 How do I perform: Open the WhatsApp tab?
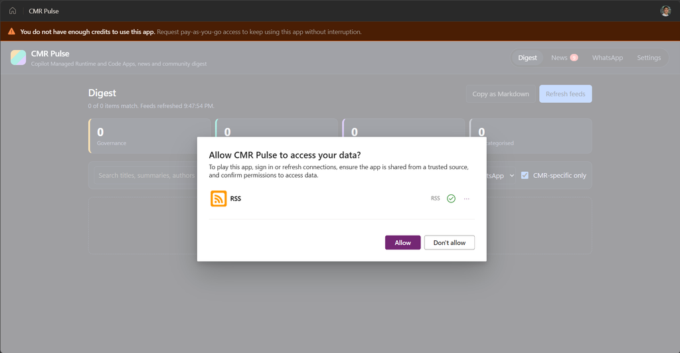tap(607, 58)
